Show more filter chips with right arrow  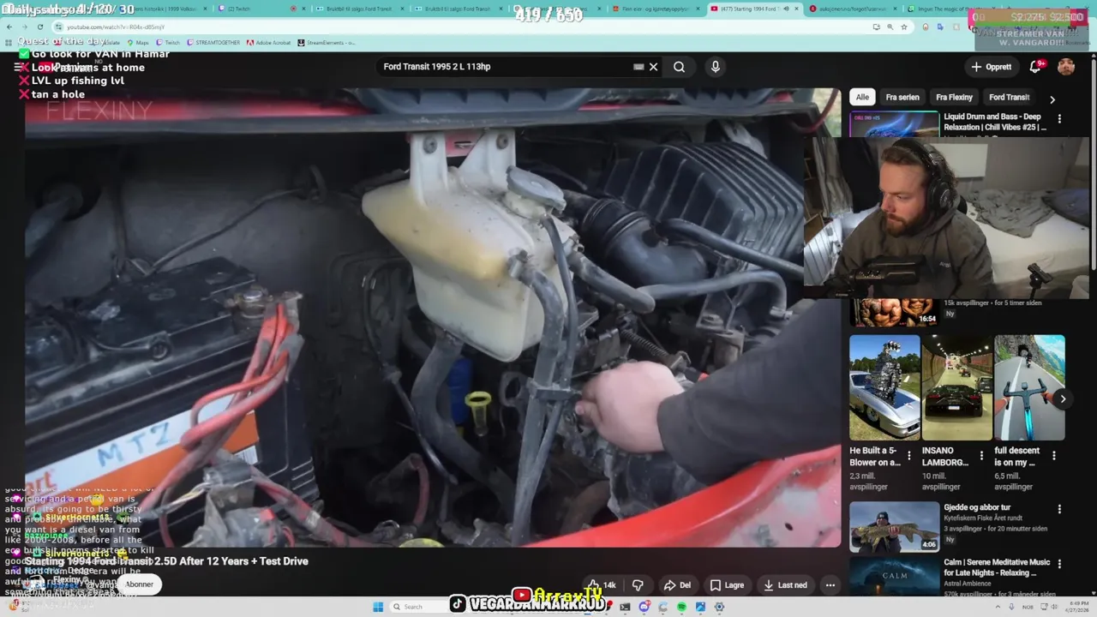pos(1052,99)
